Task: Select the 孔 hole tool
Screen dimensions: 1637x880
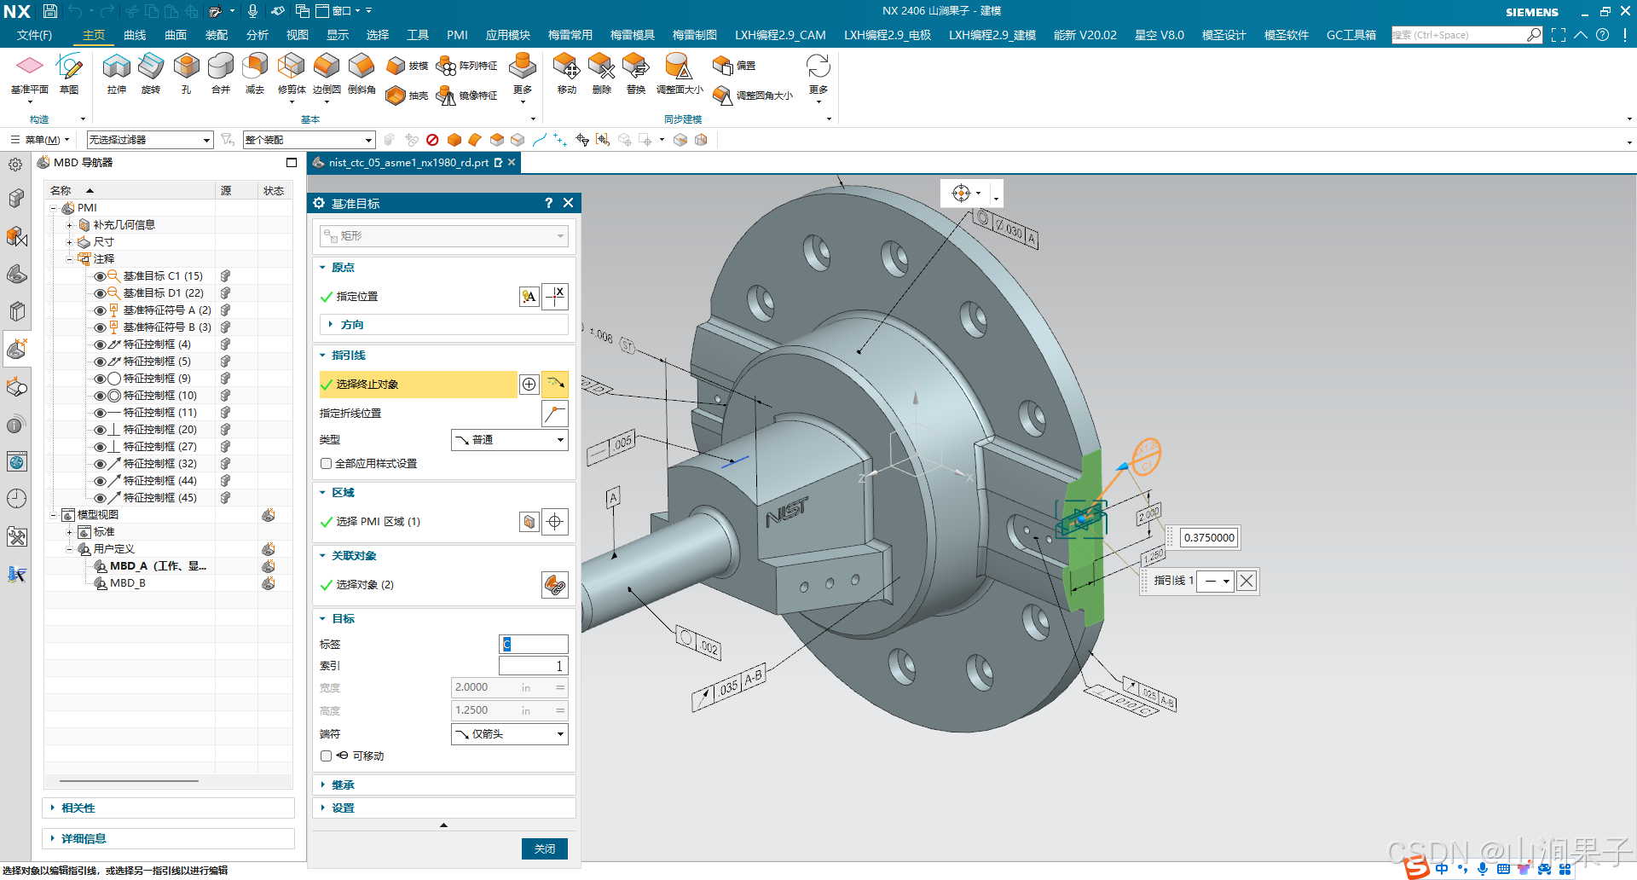Action: pyautogui.click(x=186, y=73)
